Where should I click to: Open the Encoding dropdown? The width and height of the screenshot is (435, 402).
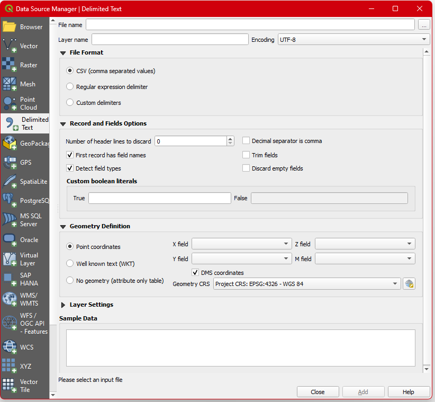pos(354,40)
